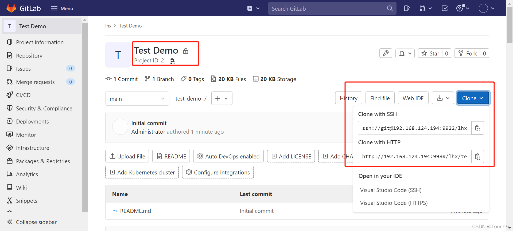Viewport: 513px width, 231px height.
Task: Open Repository in sidebar
Action: pyautogui.click(x=29, y=55)
